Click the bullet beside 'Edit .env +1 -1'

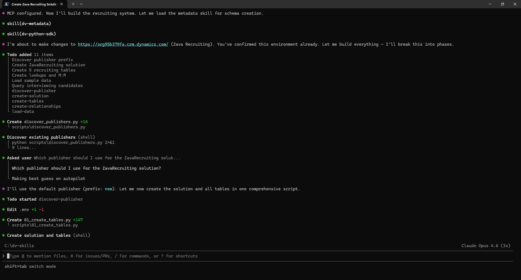(3, 209)
